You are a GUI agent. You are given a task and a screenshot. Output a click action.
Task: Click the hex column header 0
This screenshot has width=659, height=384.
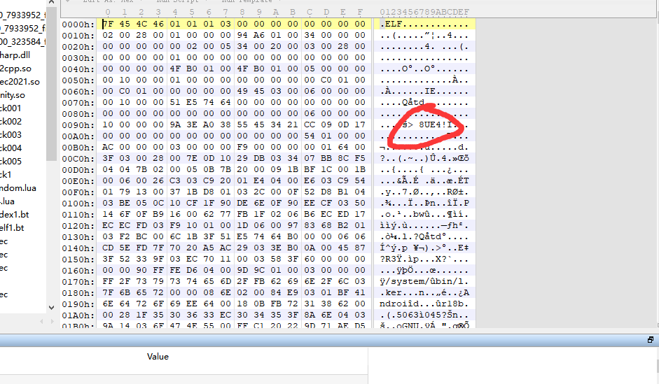pos(108,12)
